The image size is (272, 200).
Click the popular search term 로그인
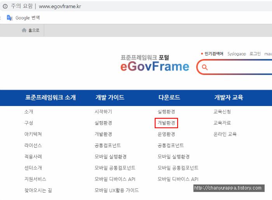[255, 54]
